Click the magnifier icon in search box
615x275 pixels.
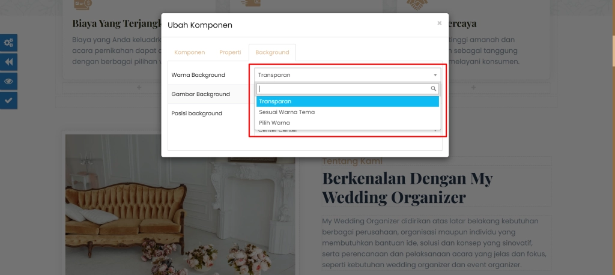434,89
